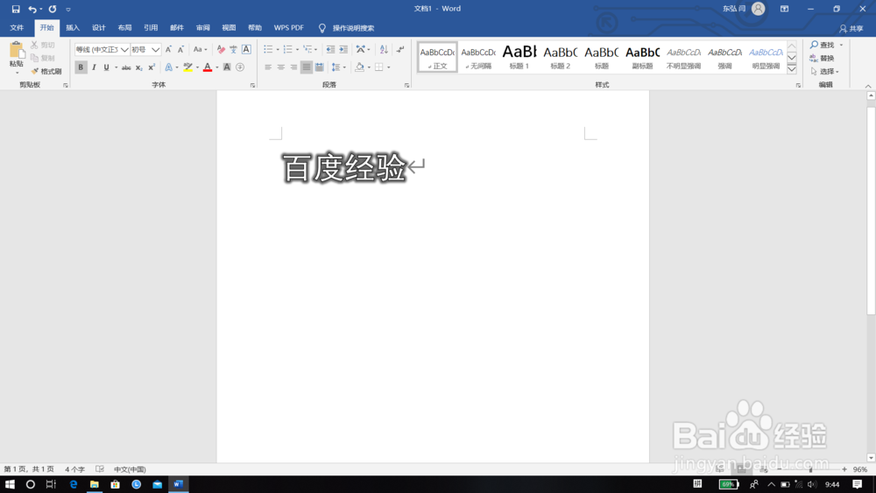Apply character border icon

pos(246,50)
